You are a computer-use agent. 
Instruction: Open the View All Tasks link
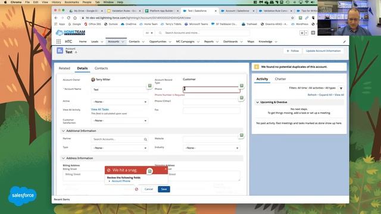click(100, 109)
